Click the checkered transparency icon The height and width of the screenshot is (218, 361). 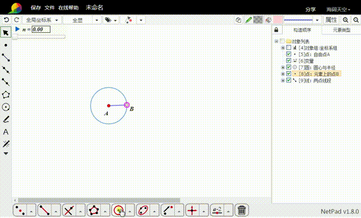tap(258, 20)
